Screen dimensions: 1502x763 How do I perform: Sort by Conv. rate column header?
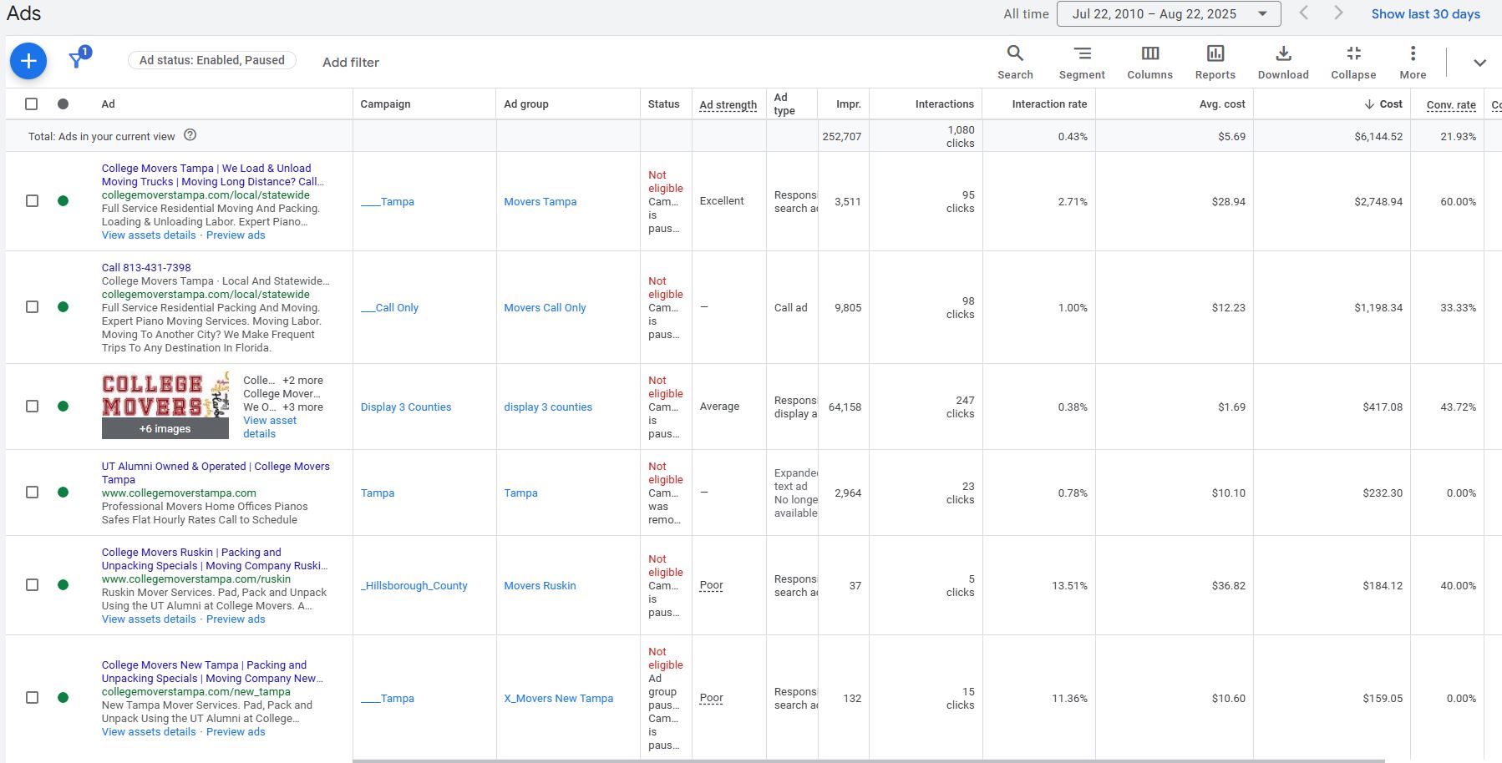click(x=1451, y=105)
